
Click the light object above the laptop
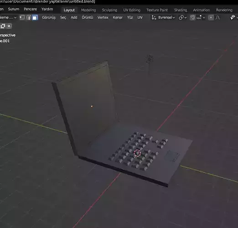point(150,59)
